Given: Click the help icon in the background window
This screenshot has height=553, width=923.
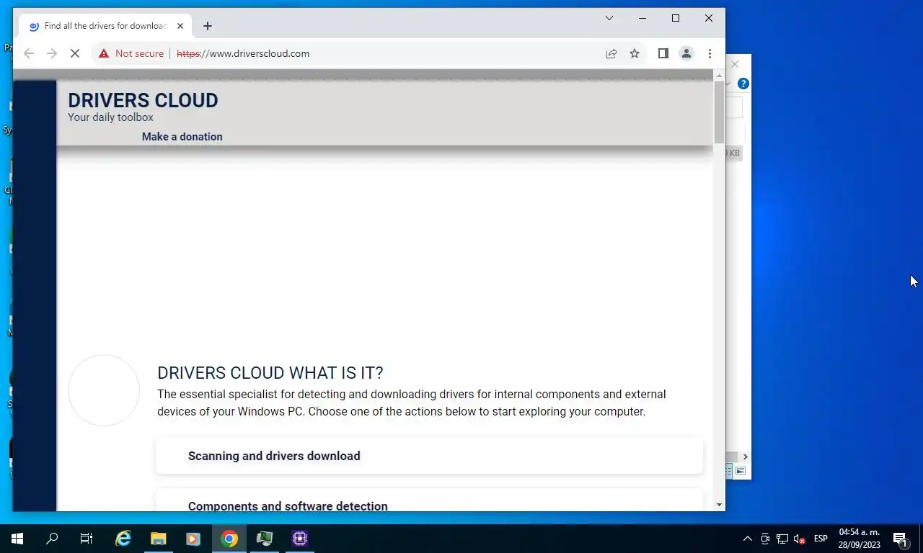Looking at the screenshot, I should coord(743,84).
